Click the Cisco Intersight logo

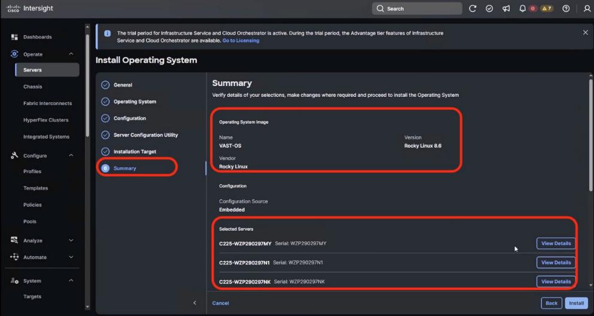[x=30, y=8]
